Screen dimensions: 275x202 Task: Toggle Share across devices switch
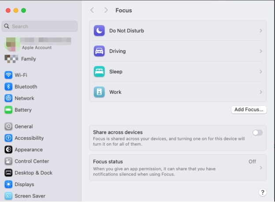257,132
